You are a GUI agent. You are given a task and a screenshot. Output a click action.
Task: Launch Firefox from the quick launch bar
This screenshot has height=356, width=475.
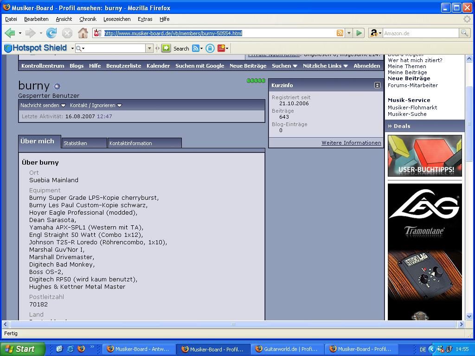tap(81, 349)
